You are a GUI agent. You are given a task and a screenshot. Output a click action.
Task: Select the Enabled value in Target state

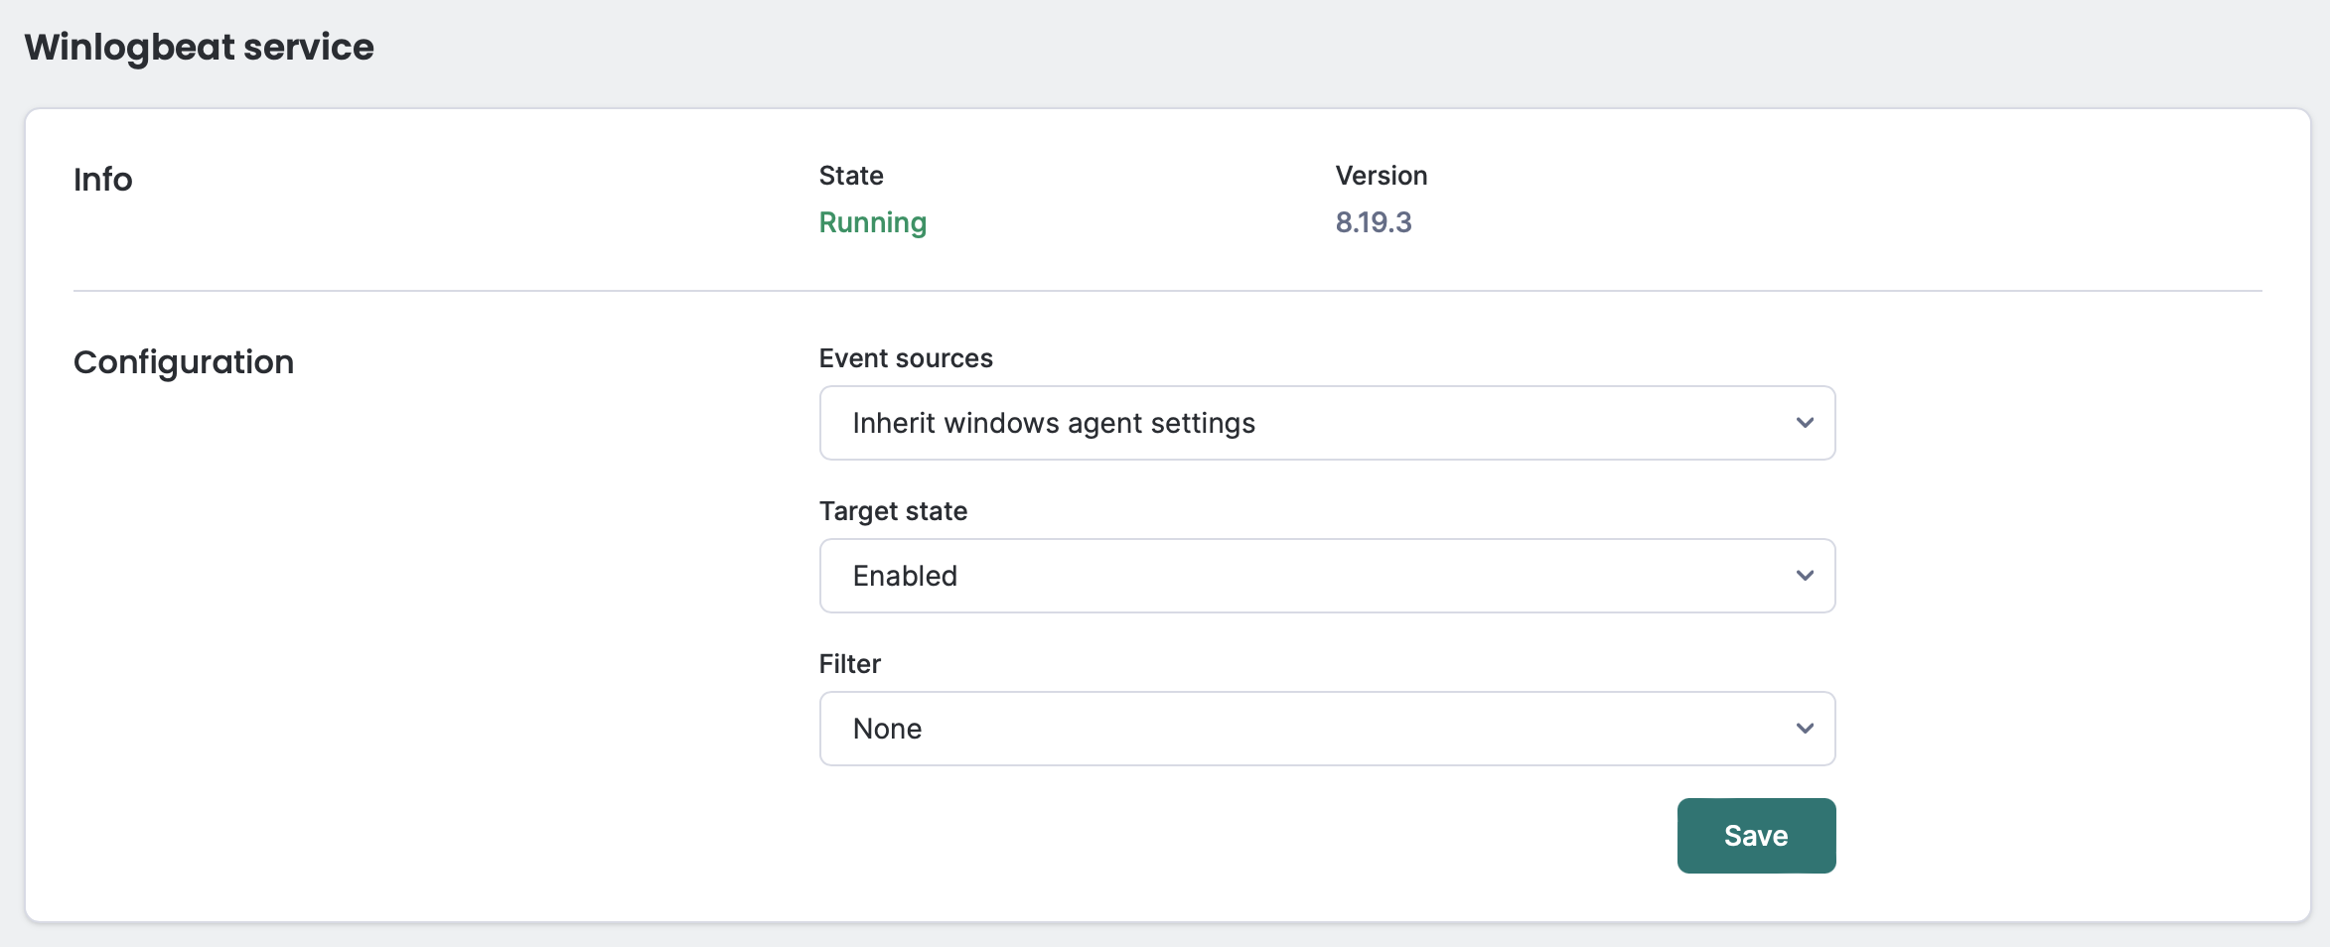[905, 575]
